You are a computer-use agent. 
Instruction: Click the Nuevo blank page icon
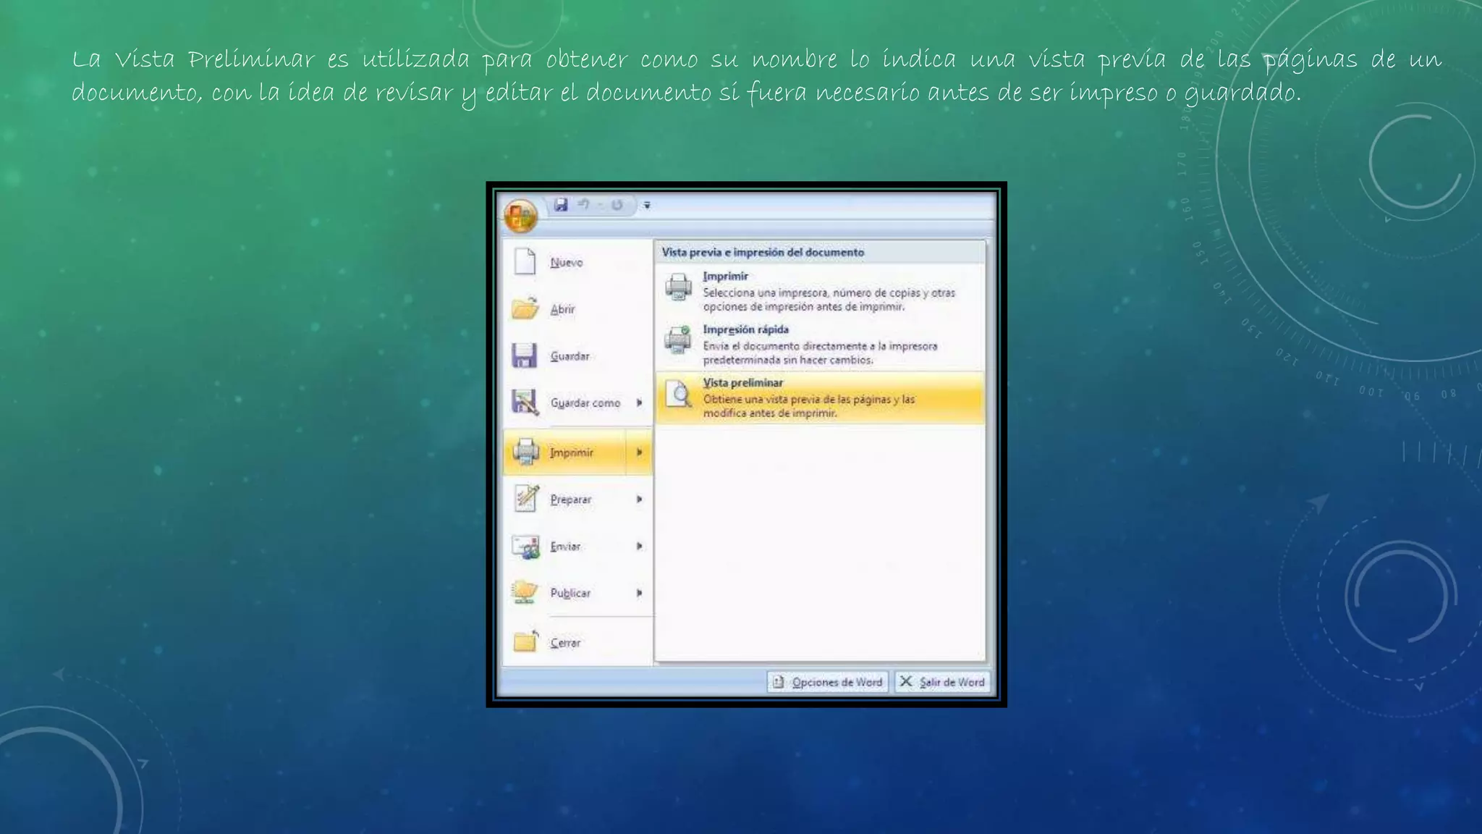pos(525,261)
